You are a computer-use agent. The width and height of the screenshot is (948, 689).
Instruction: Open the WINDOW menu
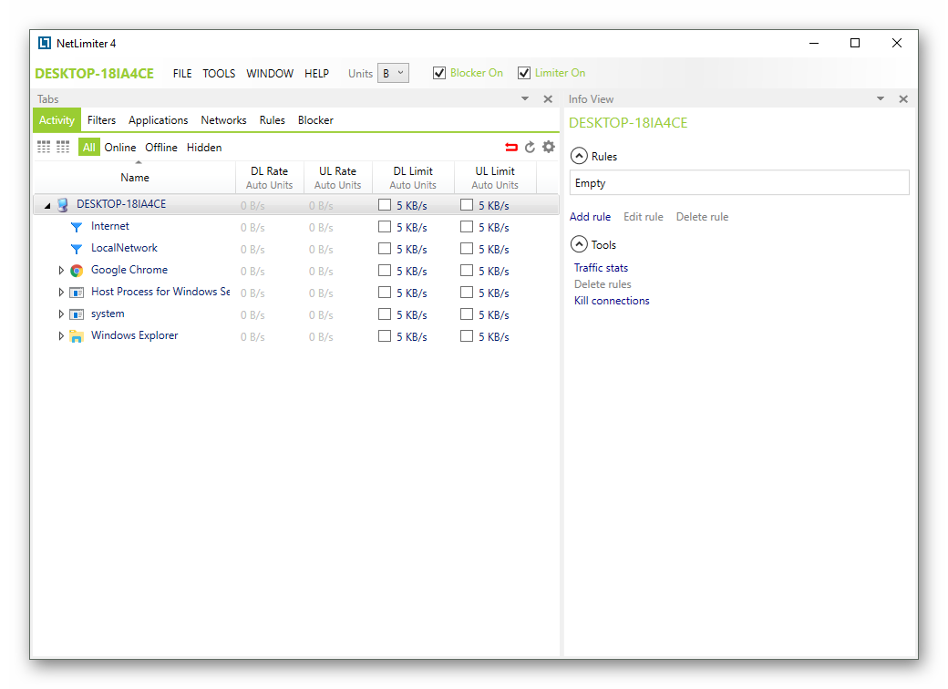tap(270, 74)
